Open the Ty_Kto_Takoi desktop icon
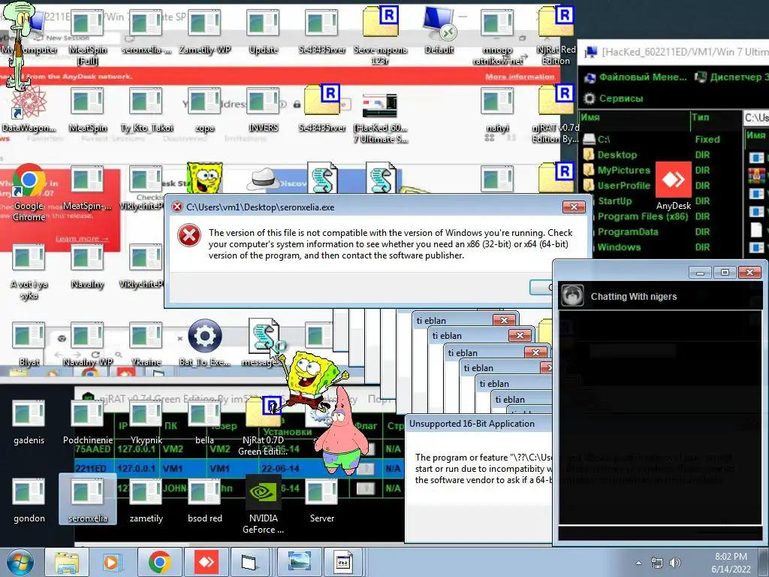The height and width of the screenshot is (577, 769). (146, 109)
